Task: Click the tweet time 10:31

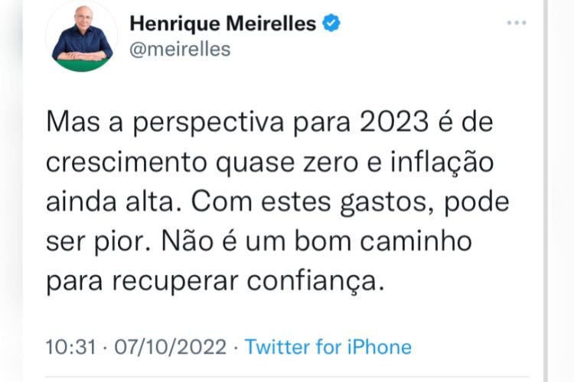Action: (x=71, y=347)
